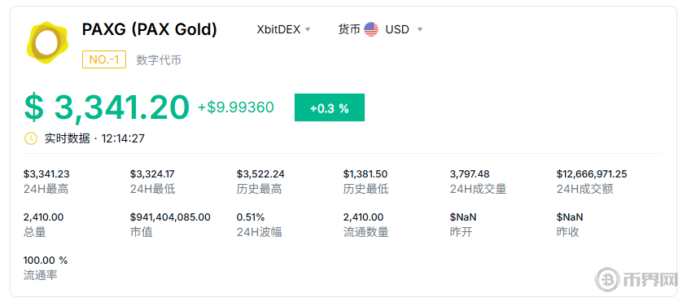Click the 实时数据 timestamp 12:14:27
687x302 pixels.
(123, 139)
